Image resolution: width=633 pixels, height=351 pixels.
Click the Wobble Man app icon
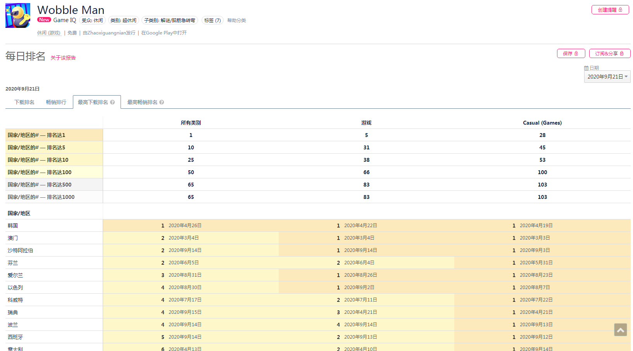click(x=18, y=15)
